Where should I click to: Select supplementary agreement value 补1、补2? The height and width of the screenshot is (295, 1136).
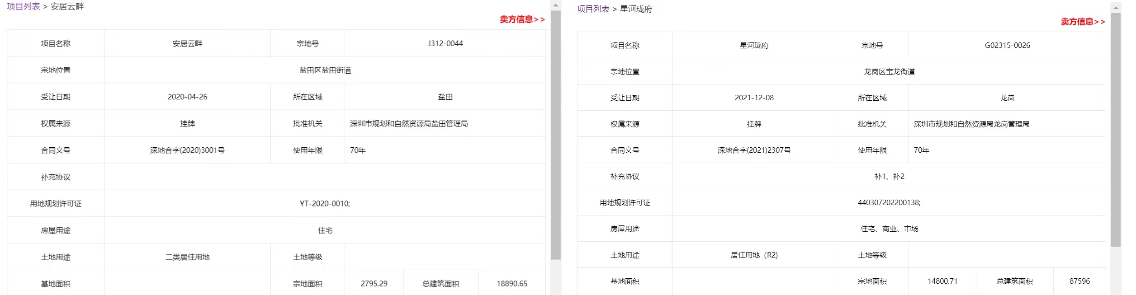[889, 176]
